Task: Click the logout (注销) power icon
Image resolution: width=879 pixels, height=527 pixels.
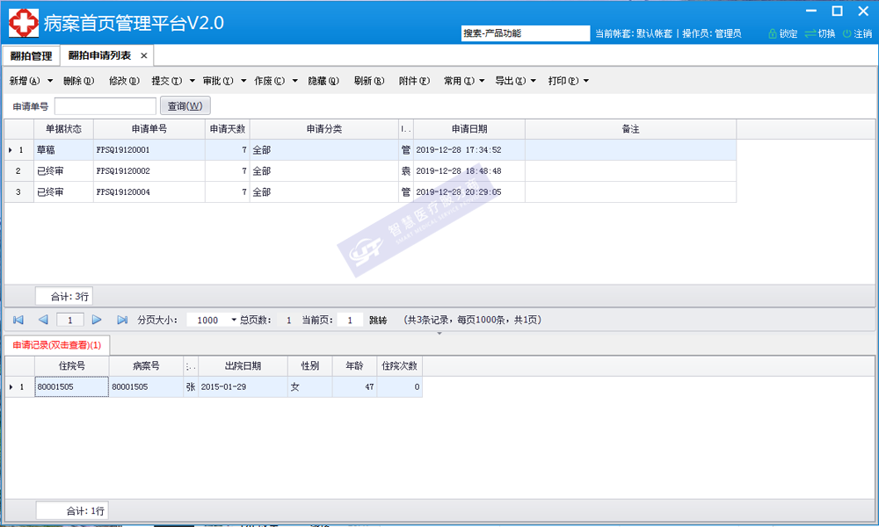Action: coord(846,33)
